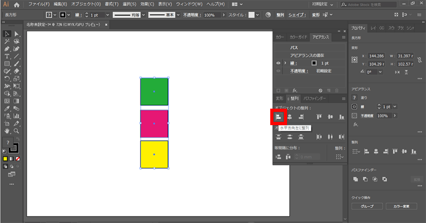Click horizontal align left in Align panel
Viewport: 426px width, 223px height.
[x=278, y=117]
